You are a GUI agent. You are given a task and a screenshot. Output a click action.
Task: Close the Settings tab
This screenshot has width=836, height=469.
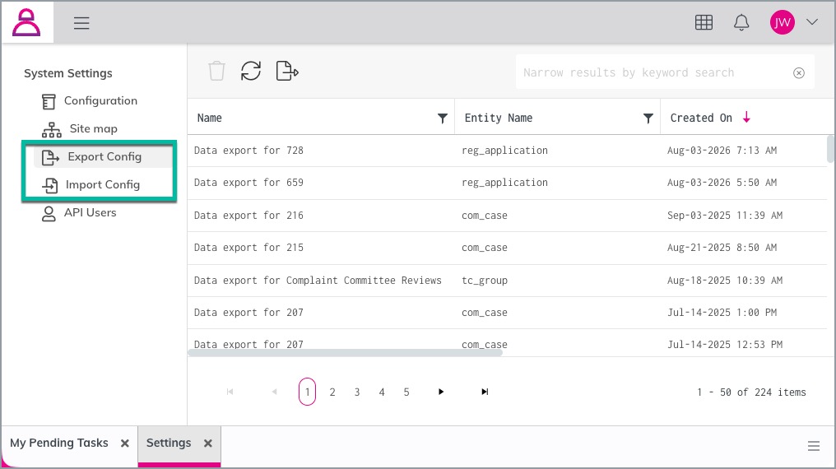208,443
